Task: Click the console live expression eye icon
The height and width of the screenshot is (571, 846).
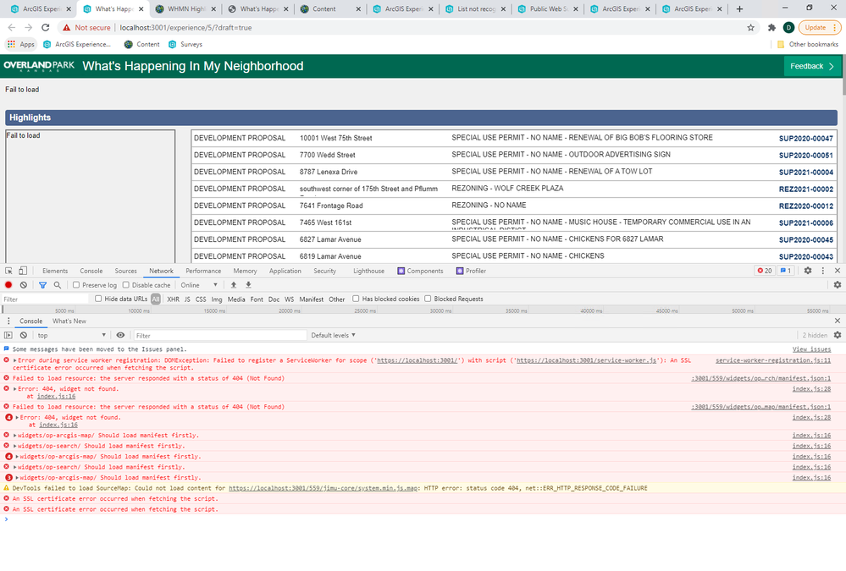Action: tap(120, 335)
